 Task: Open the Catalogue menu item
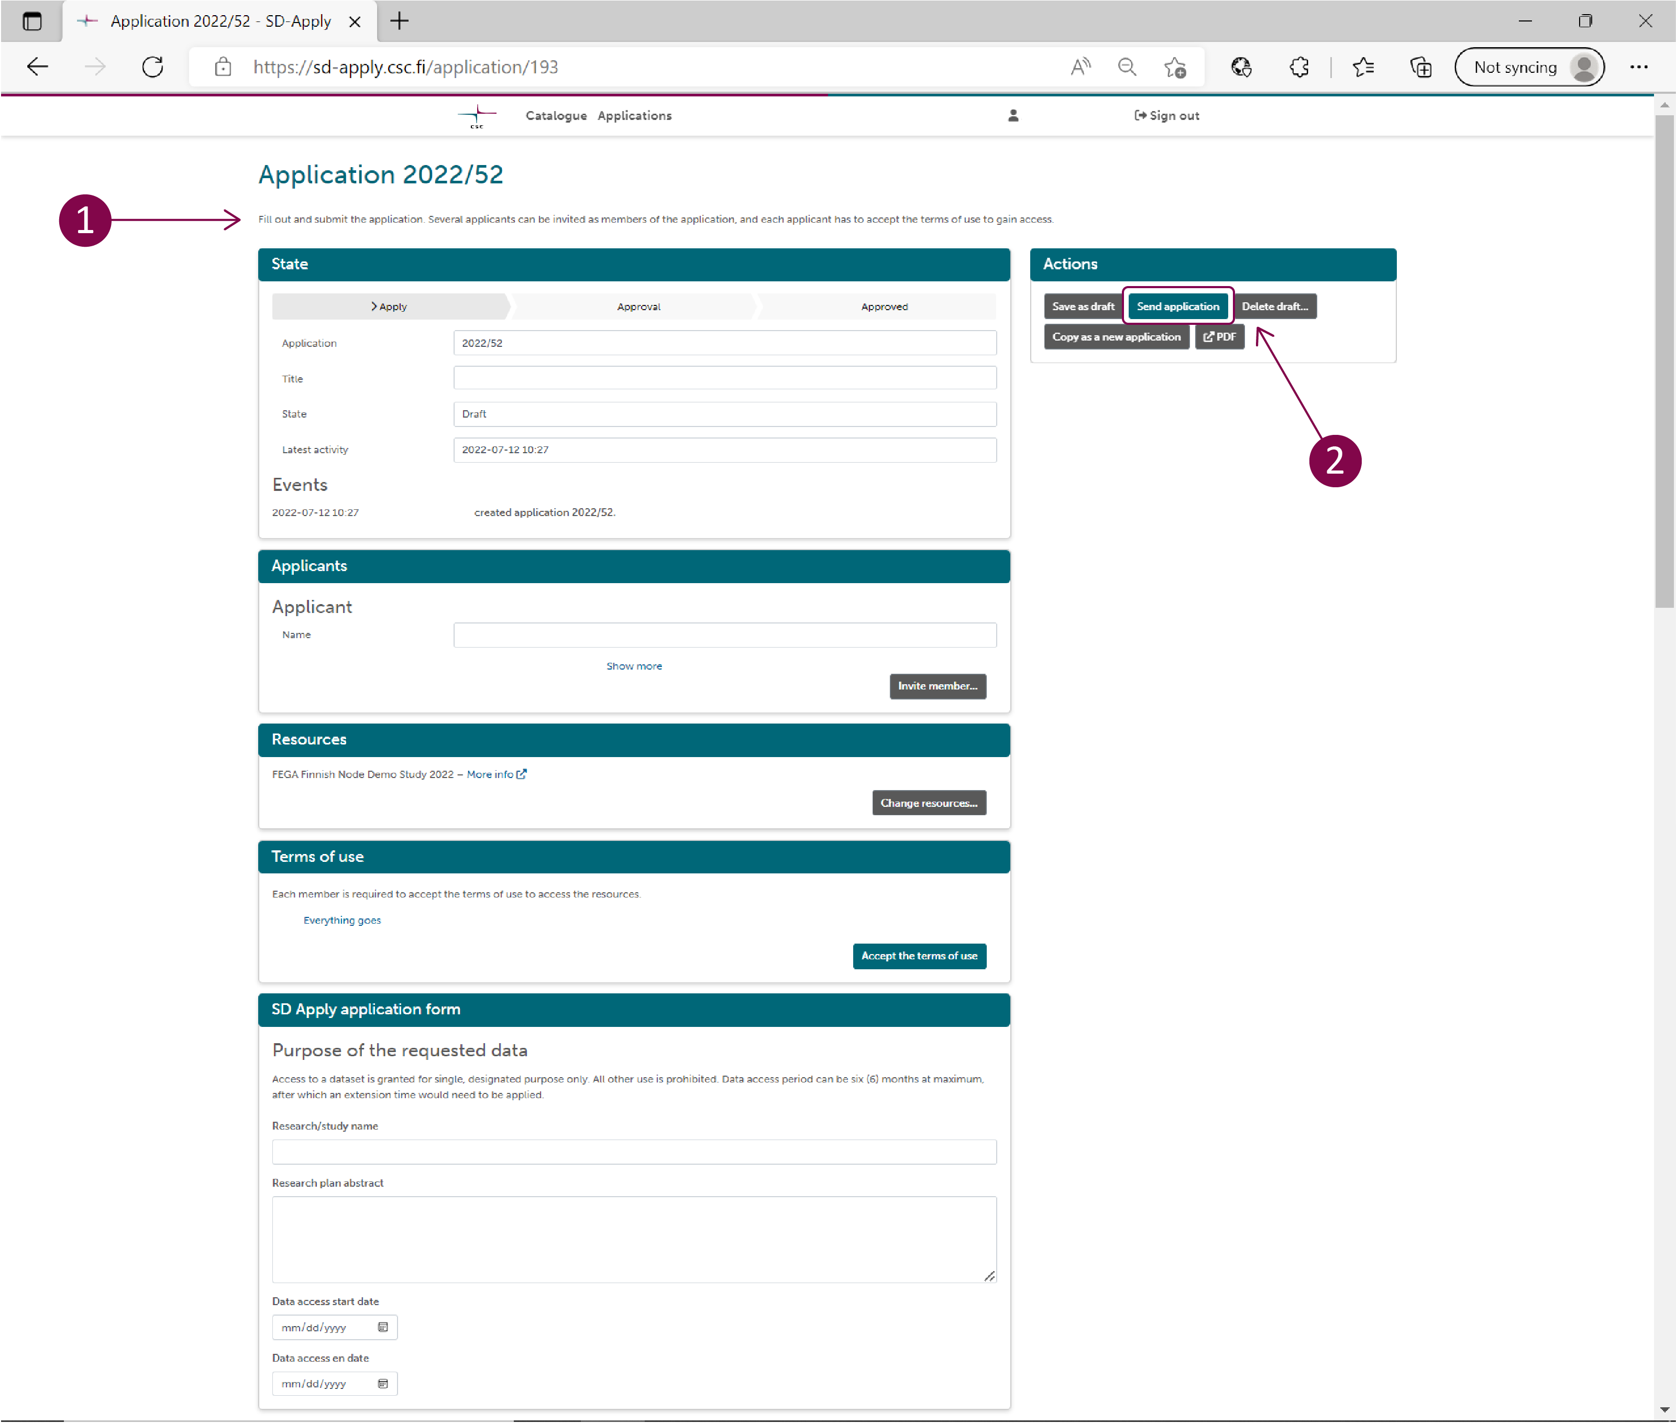[556, 115]
